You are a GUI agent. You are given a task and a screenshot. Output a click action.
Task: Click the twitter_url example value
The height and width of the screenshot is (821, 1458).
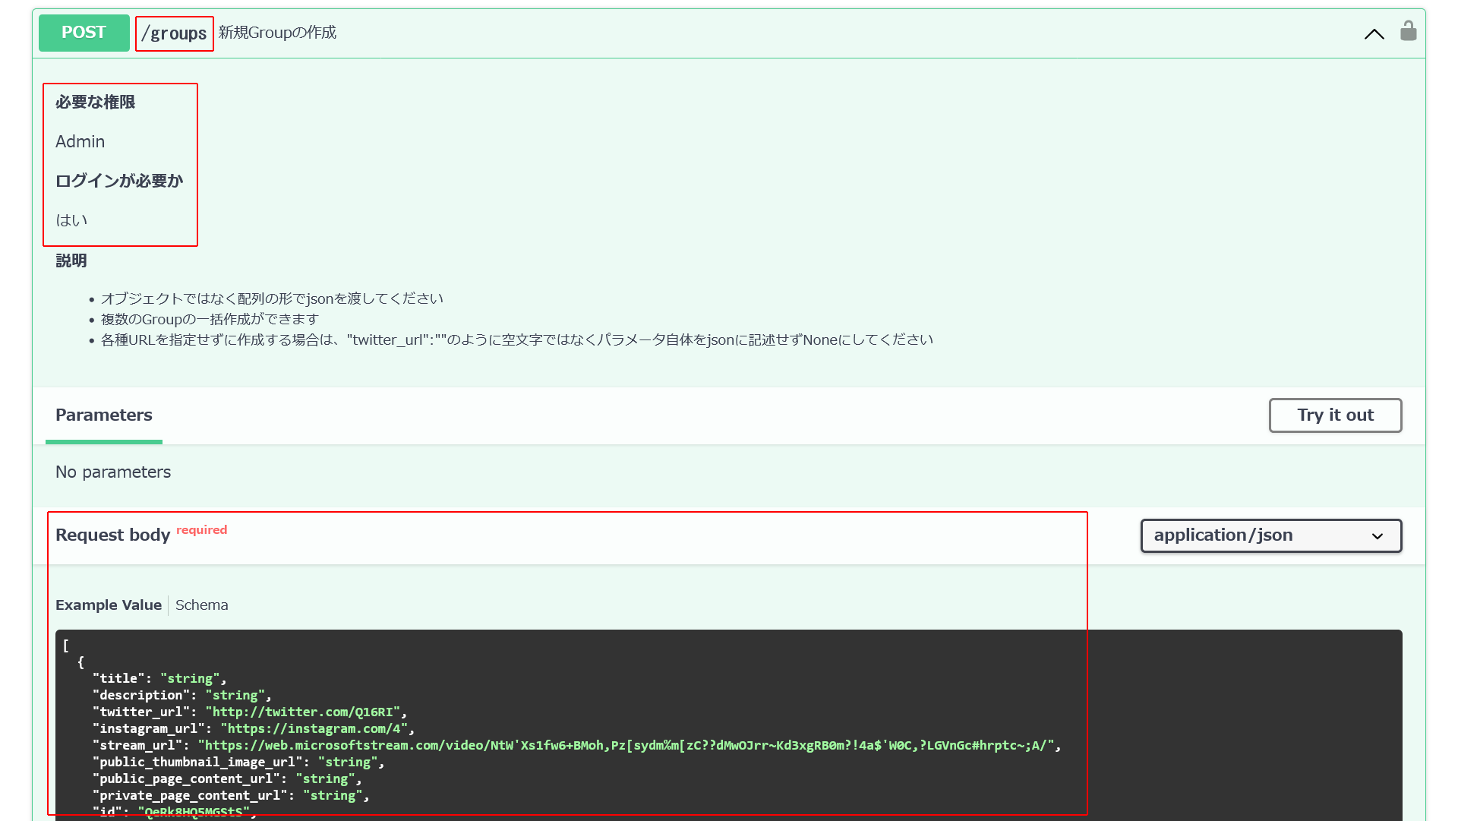(302, 712)
